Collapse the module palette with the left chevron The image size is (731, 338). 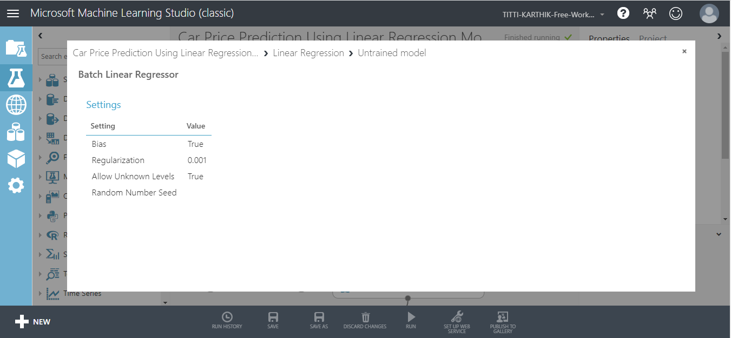40,35
